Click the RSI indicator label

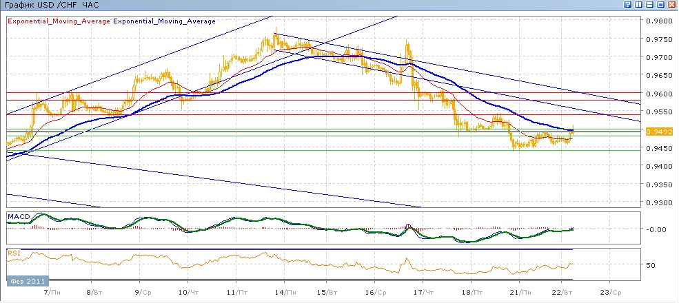(13, 253)
